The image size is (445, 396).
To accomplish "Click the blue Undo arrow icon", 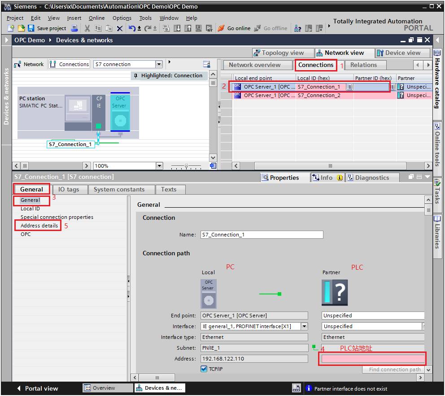I will 132,28.
